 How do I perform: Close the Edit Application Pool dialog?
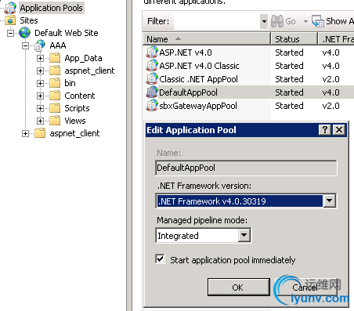[x=339, y=130]
